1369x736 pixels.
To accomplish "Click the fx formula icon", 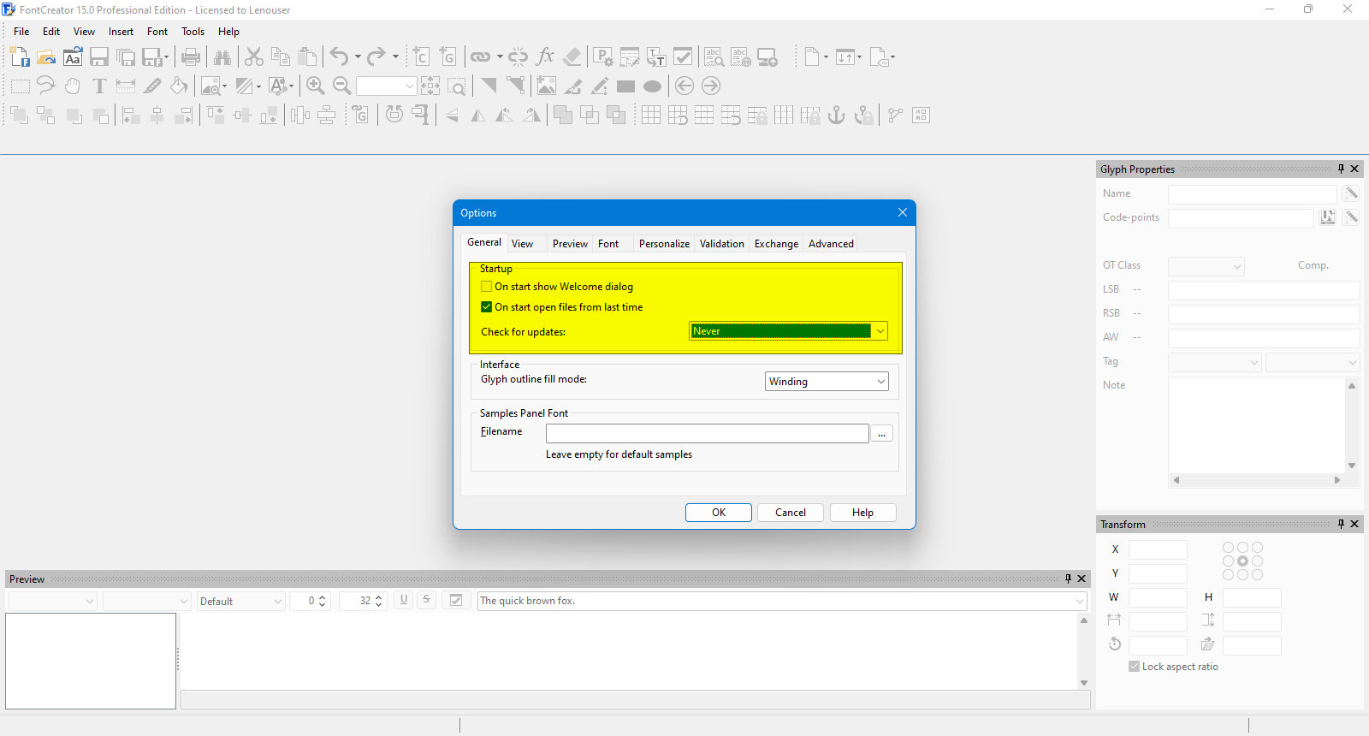I will 545,57.
